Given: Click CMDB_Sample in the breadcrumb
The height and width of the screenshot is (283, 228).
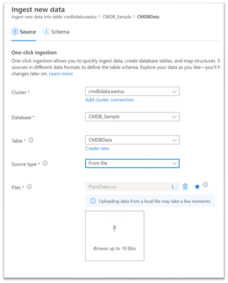Looking at the screenshot, I should [x=117, y=17].
